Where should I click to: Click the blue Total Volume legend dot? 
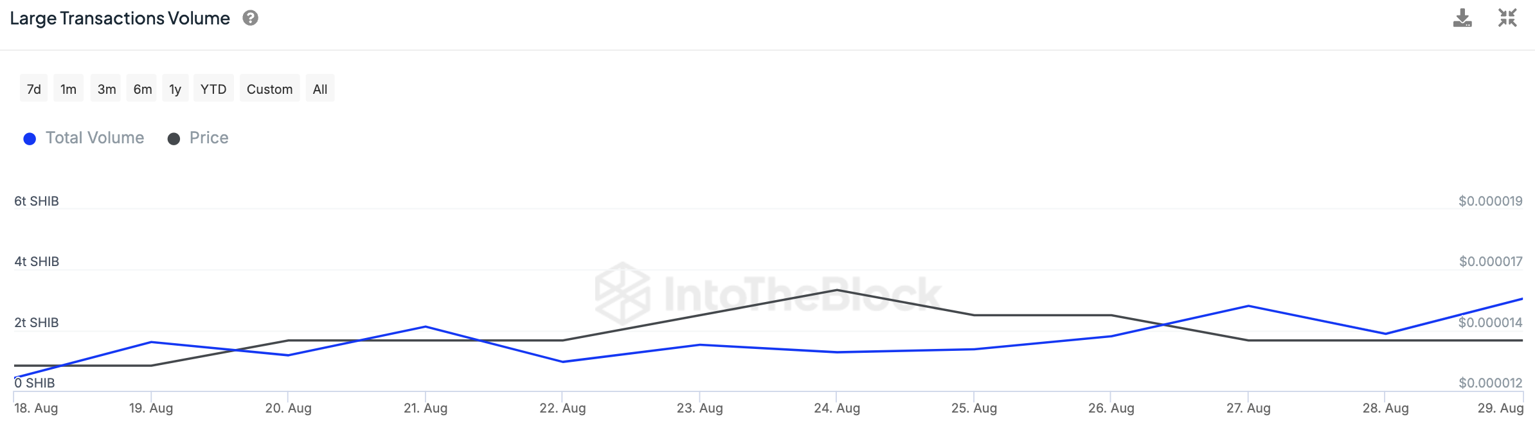tap(30, 139)
